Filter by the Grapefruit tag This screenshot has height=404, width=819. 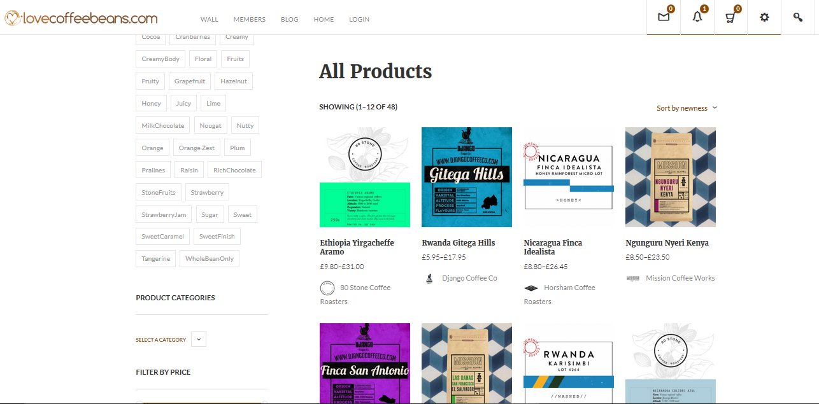[x=190, y=81]
